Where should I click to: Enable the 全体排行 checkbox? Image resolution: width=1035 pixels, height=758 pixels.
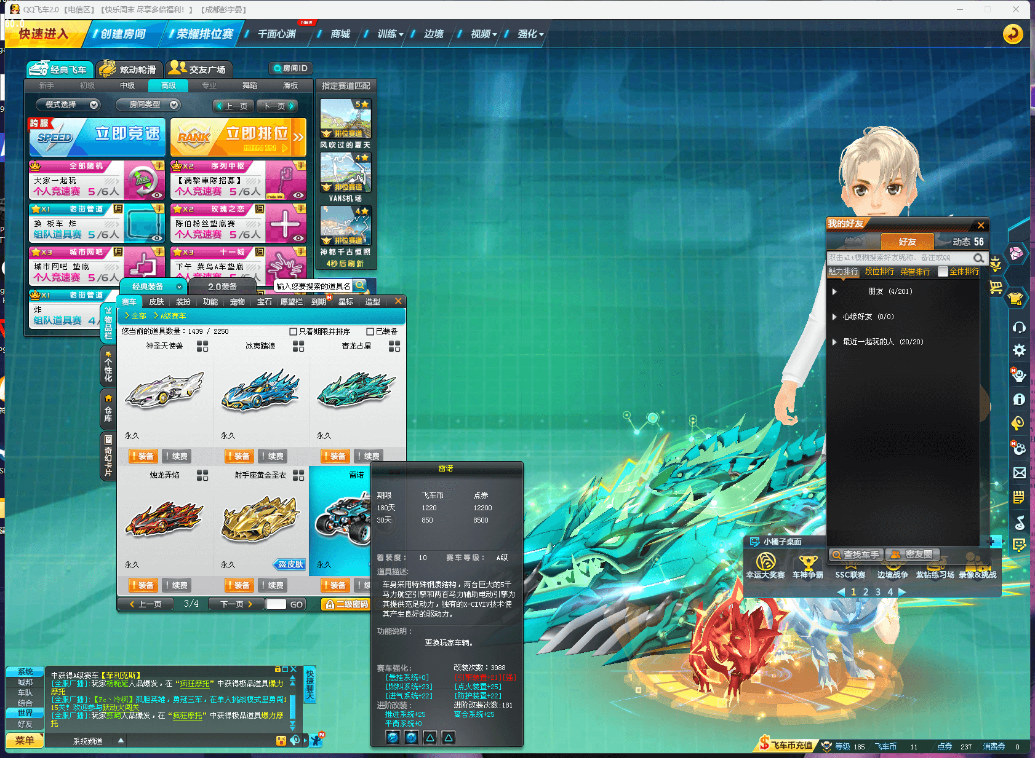[x=943, y=272]
